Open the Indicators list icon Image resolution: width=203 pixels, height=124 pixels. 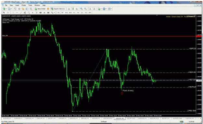coord(99,9)
